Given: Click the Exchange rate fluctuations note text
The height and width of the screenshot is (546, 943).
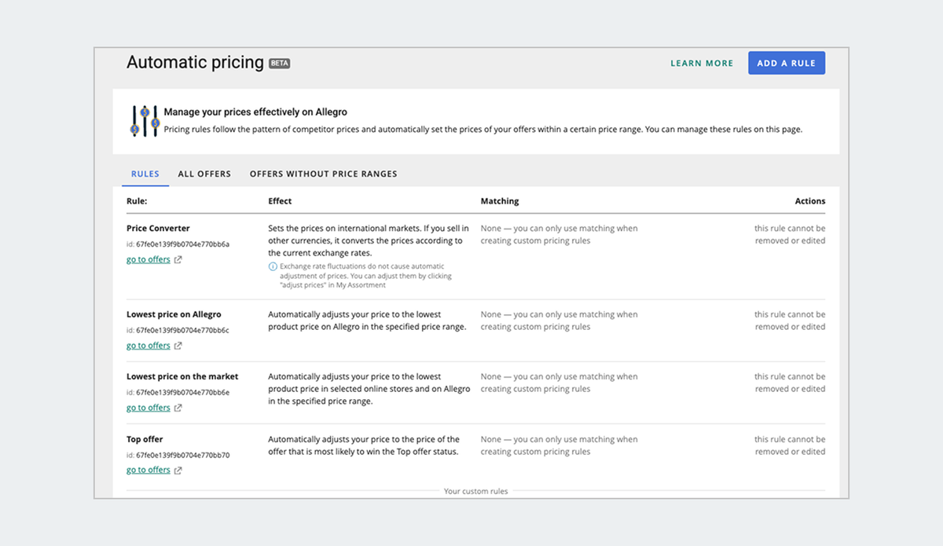Looking at the screenshot, I should coord(366,276).
